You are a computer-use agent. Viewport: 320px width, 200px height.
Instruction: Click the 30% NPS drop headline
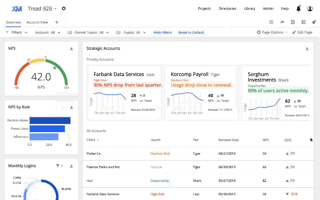tap(128, 85)
